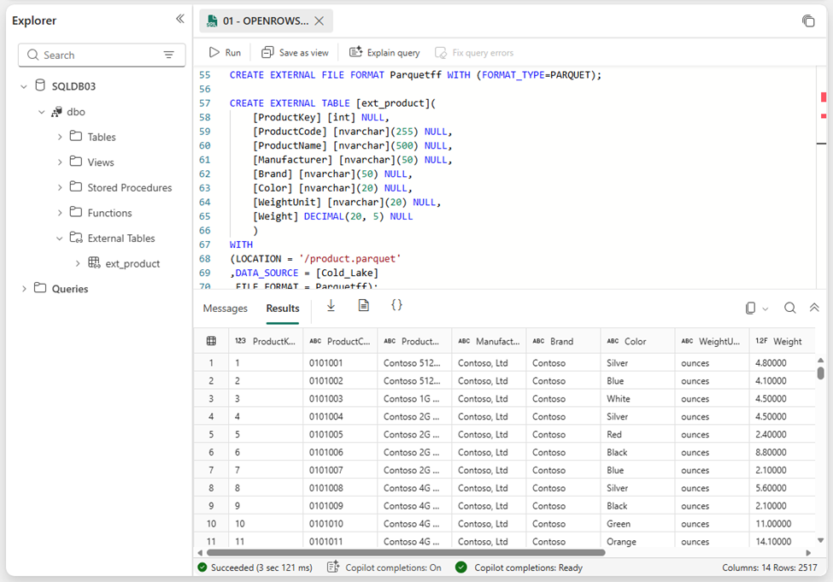Image resolution: width=833 pixels, height=582 pixels.
Task: Expand the Tables folder
Action: coord(59,136)
